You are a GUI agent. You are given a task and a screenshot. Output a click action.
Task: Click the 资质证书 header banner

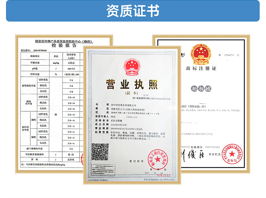(133, 11)
